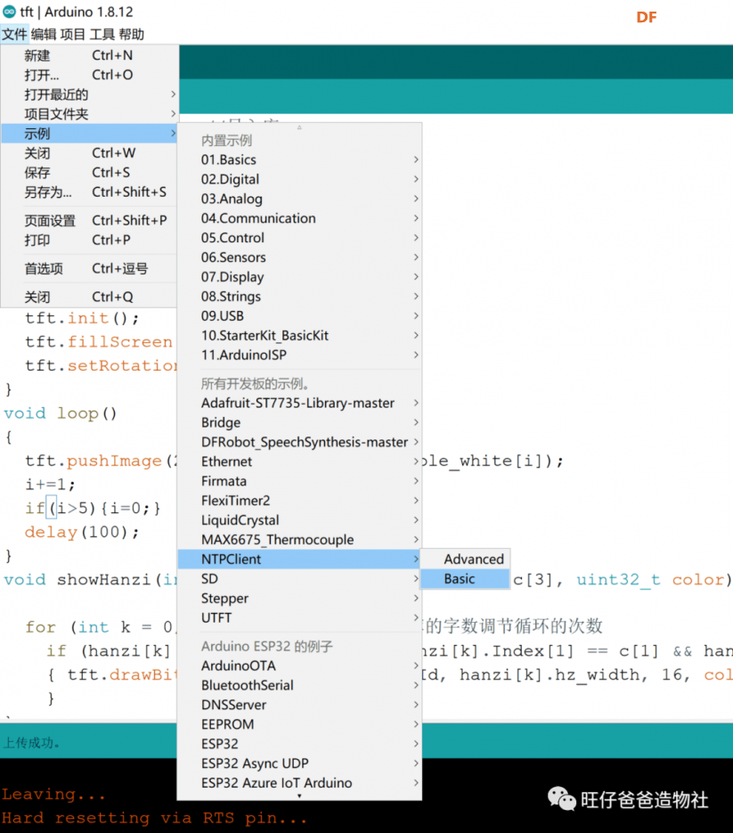The height and width of the screenshot is (833, 733).
Task: Open the 编辑 menu
Action: [44, 35]
